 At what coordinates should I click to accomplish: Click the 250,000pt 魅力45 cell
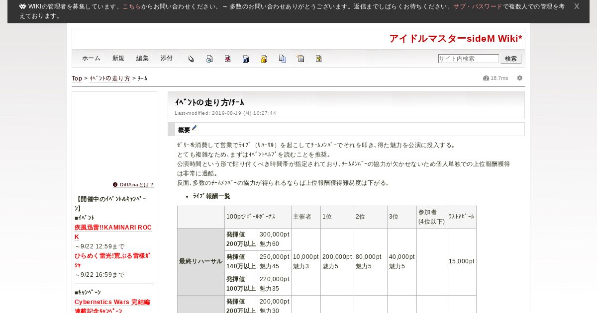coord(274,261)
